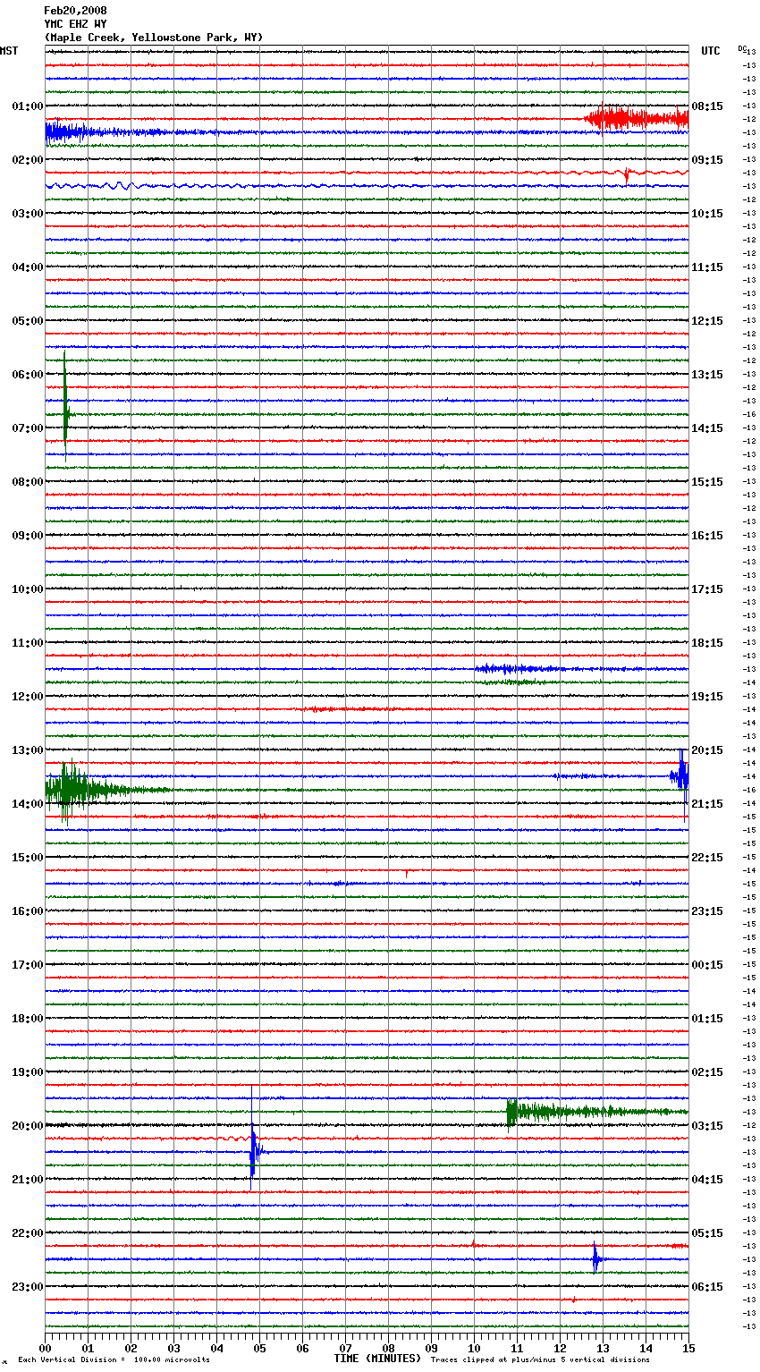Click the 10:00 MST time label
The height and width of the screenshot is (1372, 760).
coord(28,589)
